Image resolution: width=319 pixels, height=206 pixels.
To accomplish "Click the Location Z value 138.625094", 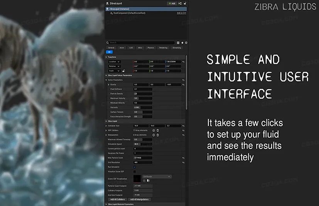I will (x=173, y=62).
